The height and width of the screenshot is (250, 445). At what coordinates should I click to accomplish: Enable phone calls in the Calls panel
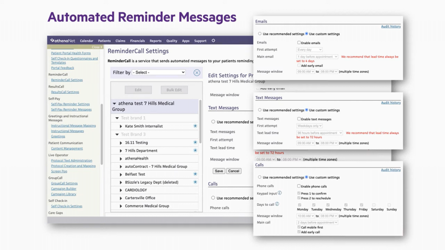tap(299, 186)
